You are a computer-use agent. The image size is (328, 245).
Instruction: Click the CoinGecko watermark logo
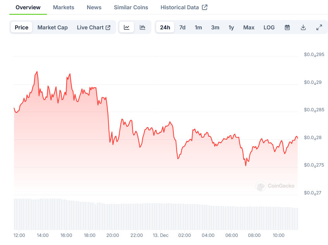coord(261,186)
